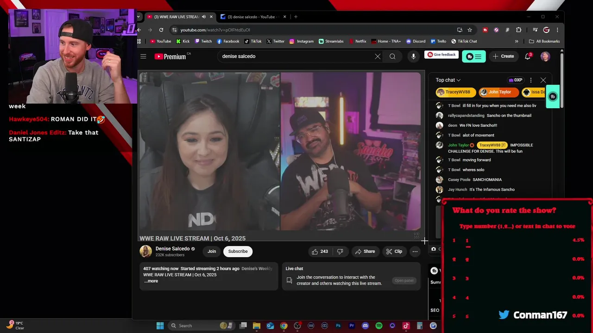Open Outlook from the taskbar

click(270, 326)
